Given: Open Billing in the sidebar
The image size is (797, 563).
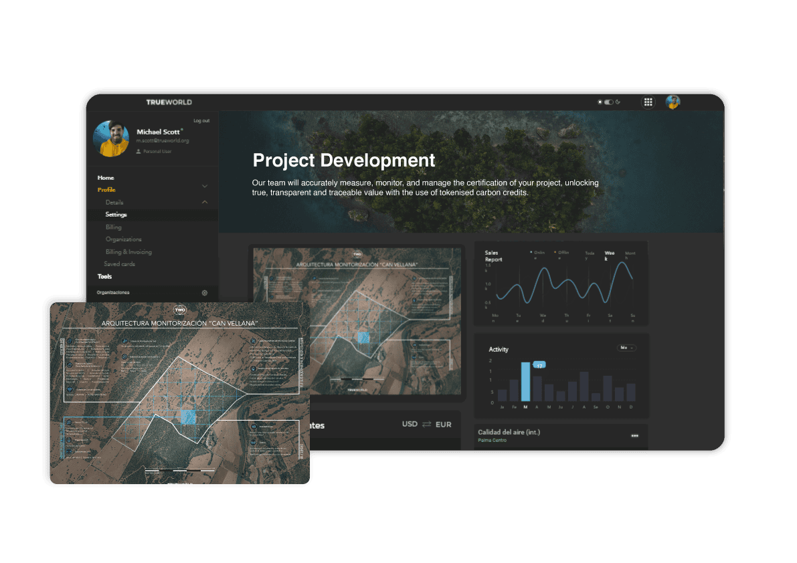Looking at the screenshot, I should click(x=113, y=227).
